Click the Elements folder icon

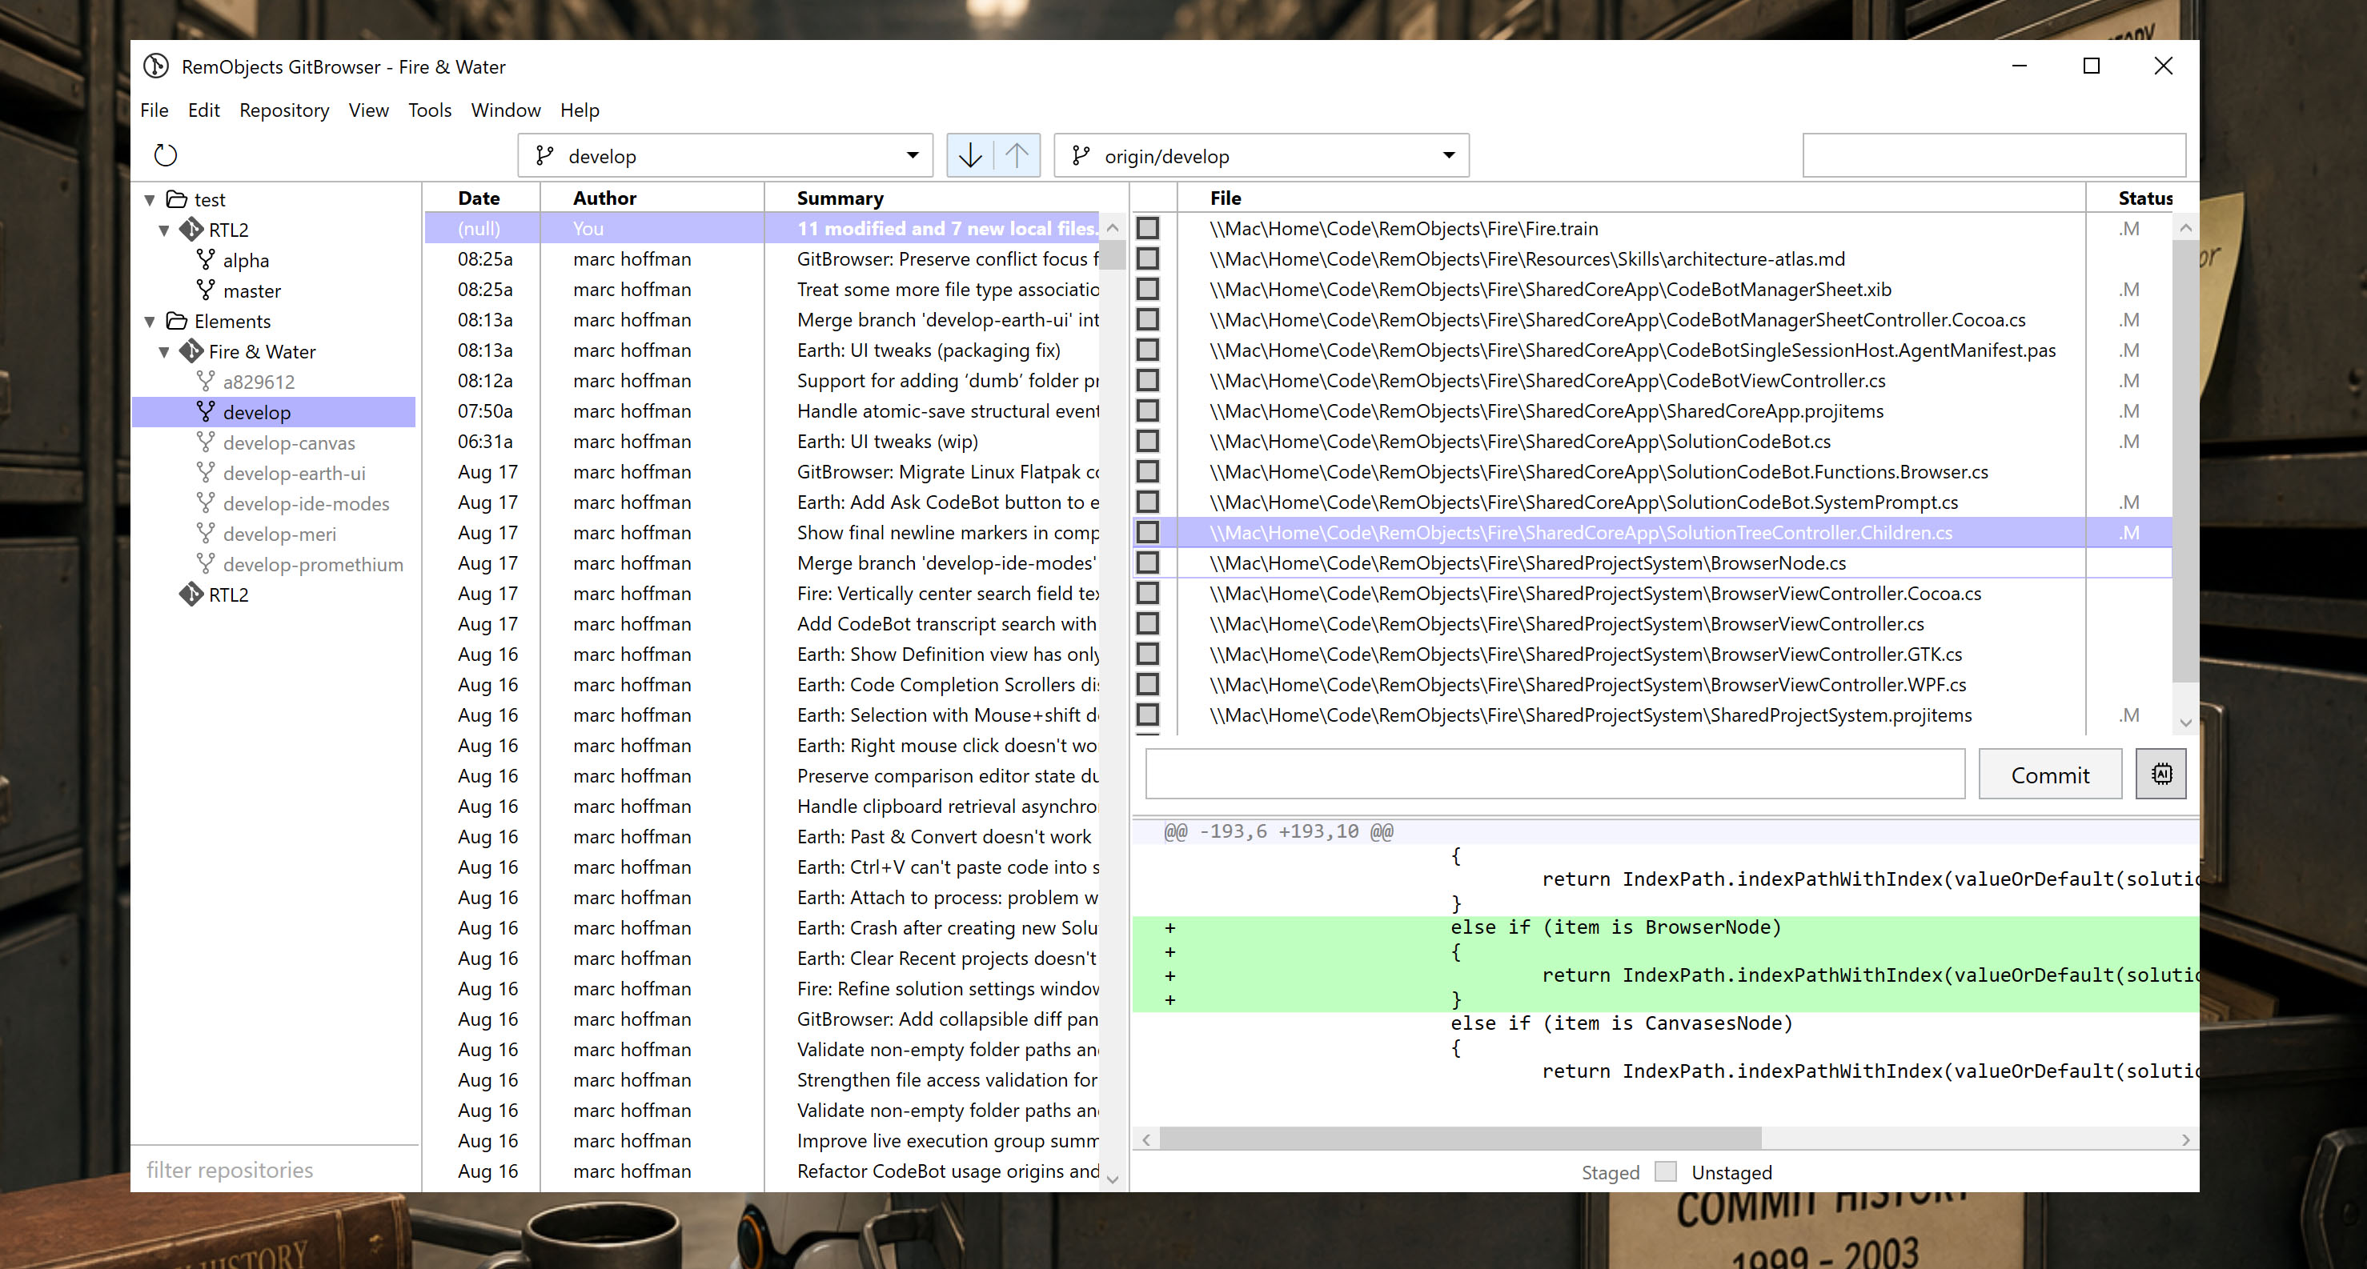[x=176, y=322]
